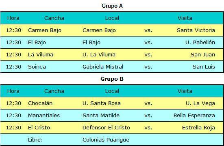Select Bella Esperanza visiting team
224x146 pixels.
(194, 116)
